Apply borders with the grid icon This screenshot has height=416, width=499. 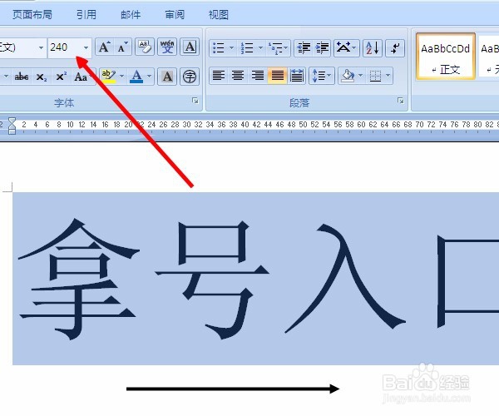point(375,76)
